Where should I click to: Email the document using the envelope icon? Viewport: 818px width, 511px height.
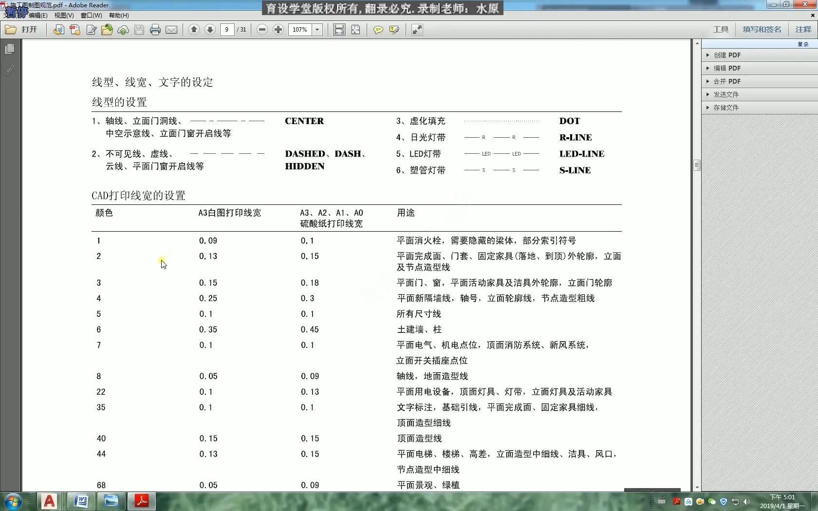tap(171, 30)
